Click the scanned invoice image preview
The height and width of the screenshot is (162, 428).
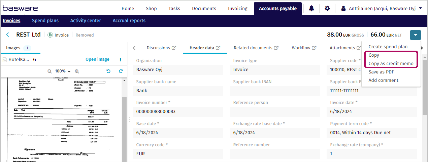point(61,120)
